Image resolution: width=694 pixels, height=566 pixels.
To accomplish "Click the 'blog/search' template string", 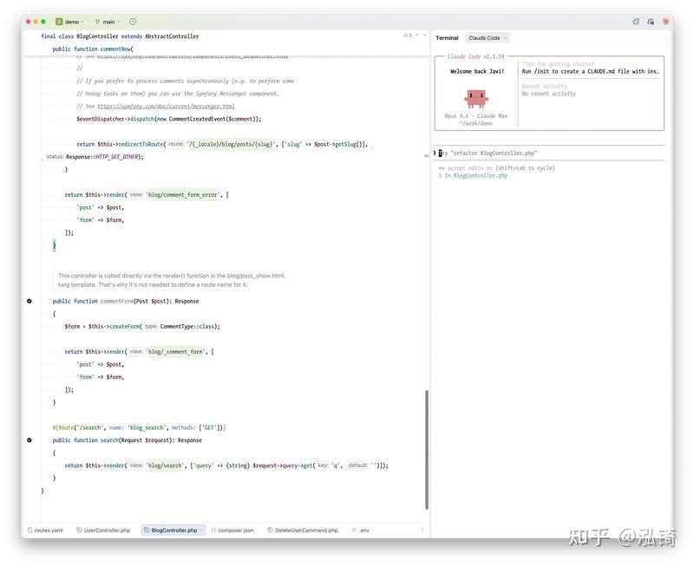I will 165,465.
